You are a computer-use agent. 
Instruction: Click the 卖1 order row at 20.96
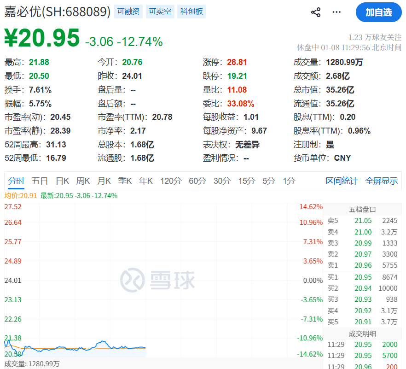point(362,265)
